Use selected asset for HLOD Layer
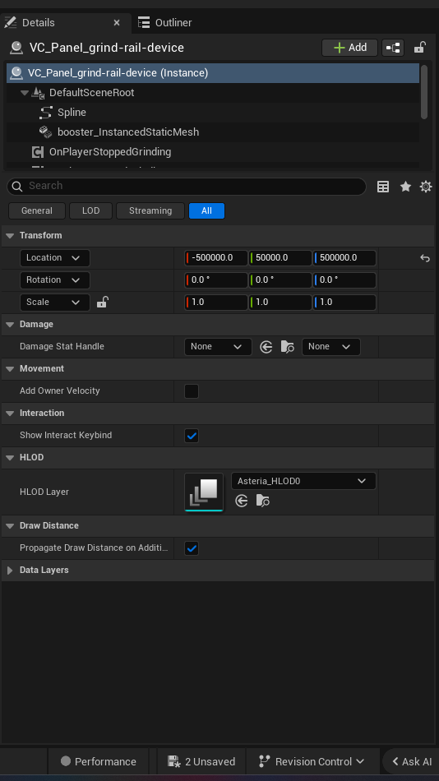The width and height of the screenshot is (439, 781). click(x=242, y=501)
